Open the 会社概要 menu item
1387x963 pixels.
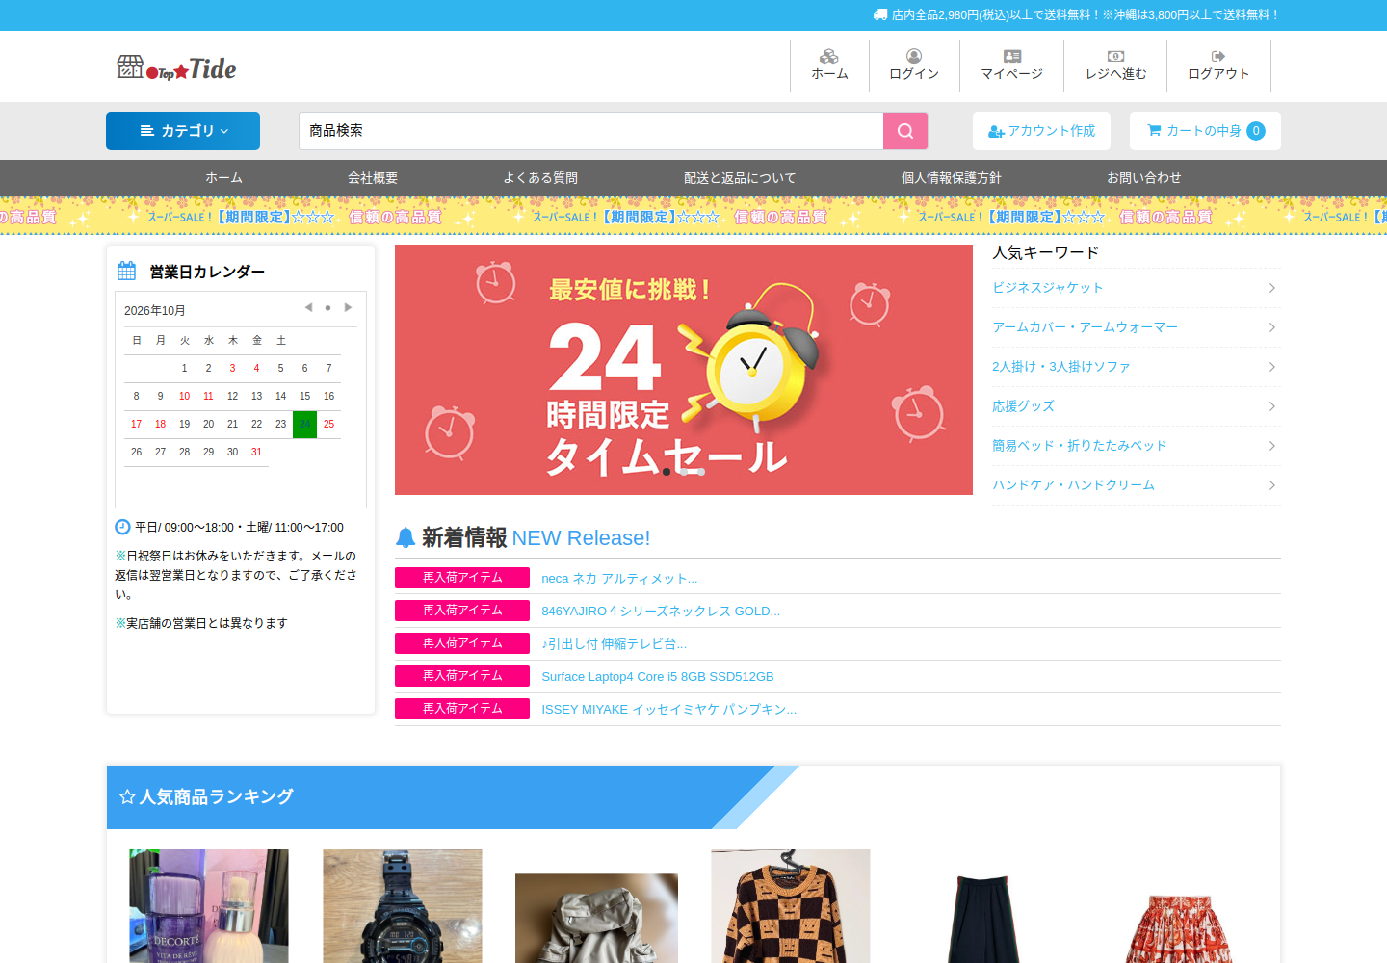(373, 178)
